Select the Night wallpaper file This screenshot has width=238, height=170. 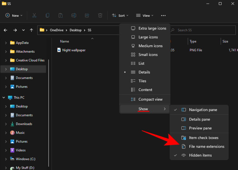coord(74,50)
